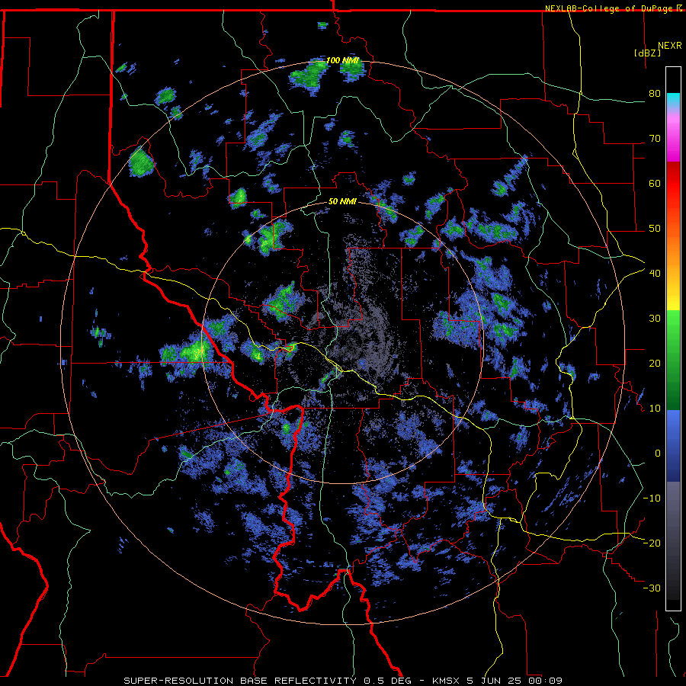
Task: Click the 50 NMI range ring label
Action: (342, 201)
